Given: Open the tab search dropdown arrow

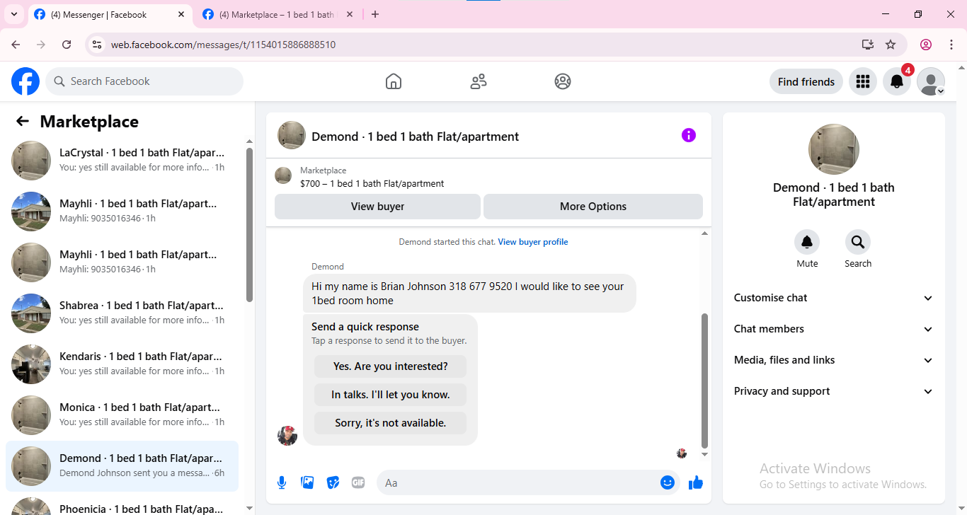Looking at the screenshot, I should pyautogui.click(x=14, y=14).
